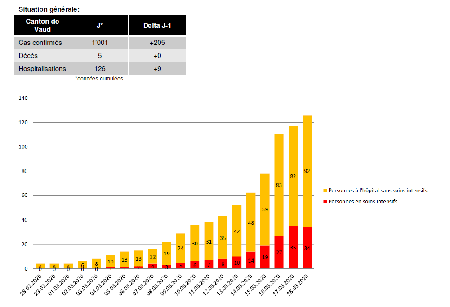The height and width of the screenshot is (307, 450).
Task: Click the +205 delta value cell
Action: [157, 43]
